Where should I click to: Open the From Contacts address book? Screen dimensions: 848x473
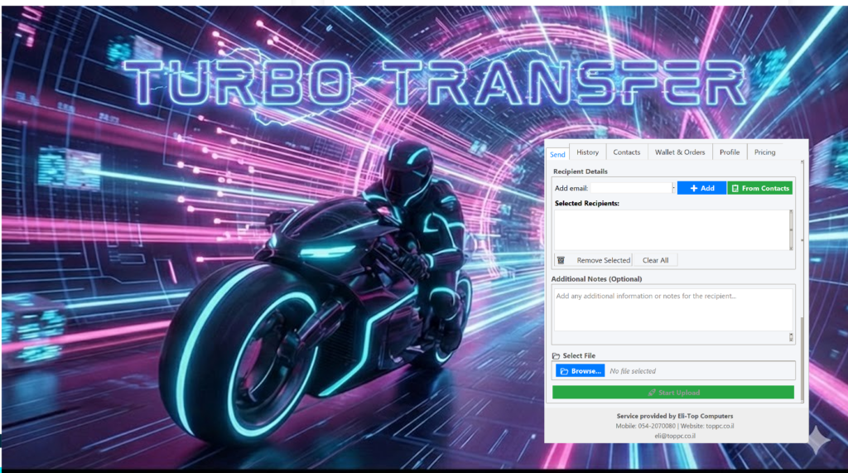pyautogui.click(x=759, y=188)
